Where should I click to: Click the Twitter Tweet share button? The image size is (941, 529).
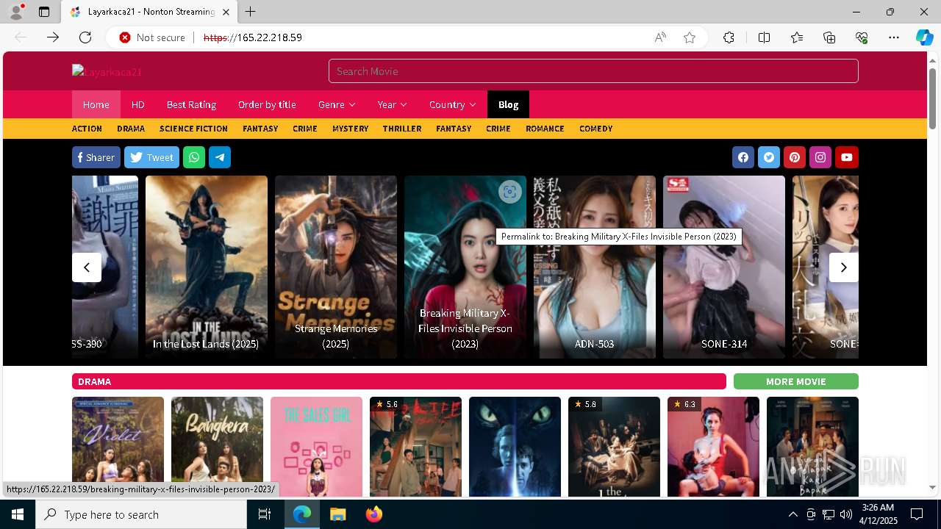tap(151, 157)
